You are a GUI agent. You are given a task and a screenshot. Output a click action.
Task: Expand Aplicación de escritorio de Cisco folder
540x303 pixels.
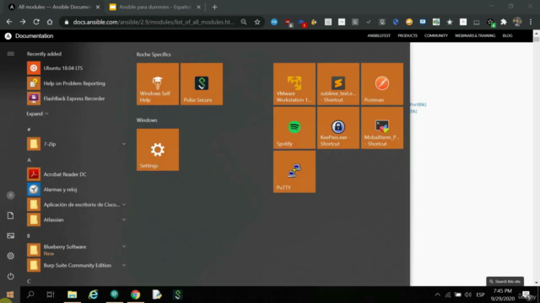point(124,205)
